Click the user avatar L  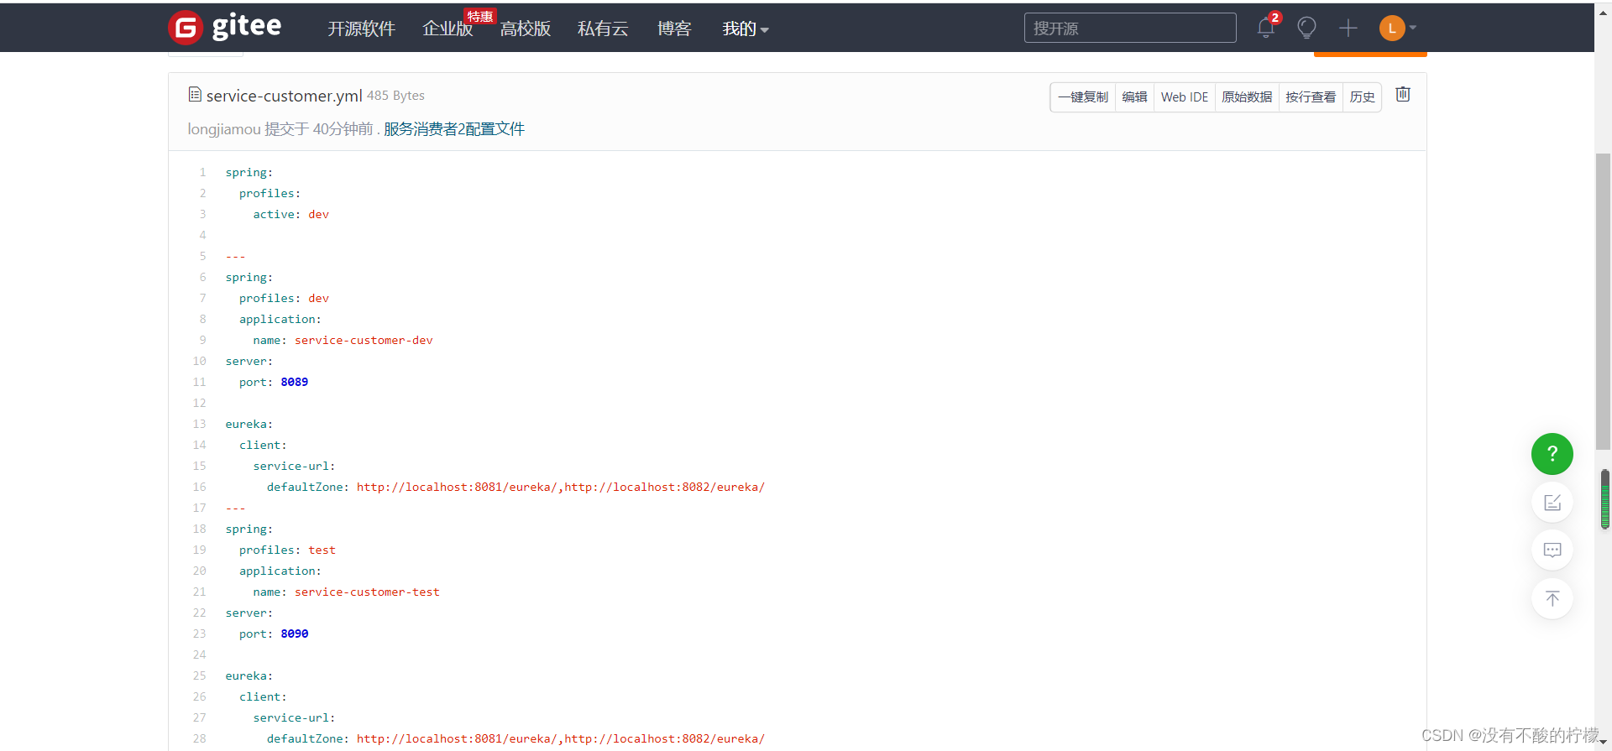(x=1392, y=28)
